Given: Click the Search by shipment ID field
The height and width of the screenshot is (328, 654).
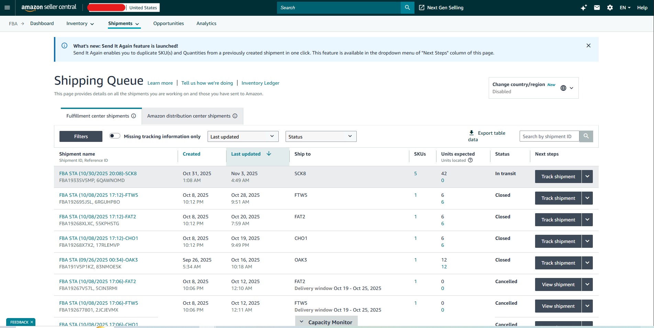Looking at the screenshot, I should click(x=549, y=136).
